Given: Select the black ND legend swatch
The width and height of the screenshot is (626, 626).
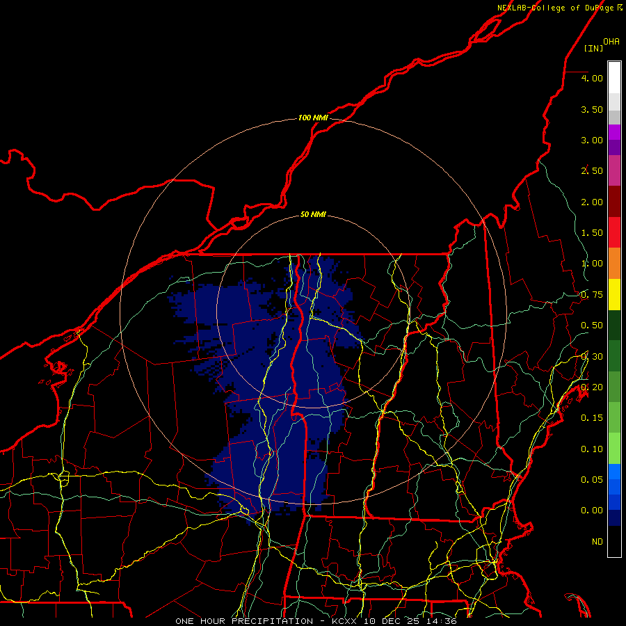Looking at the screenshot, I should coord(614,541).
